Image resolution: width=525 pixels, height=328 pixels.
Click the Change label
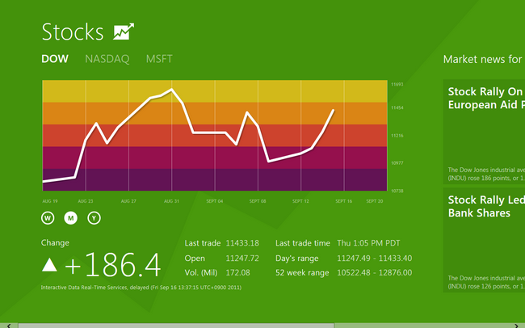tap(55, 243)
